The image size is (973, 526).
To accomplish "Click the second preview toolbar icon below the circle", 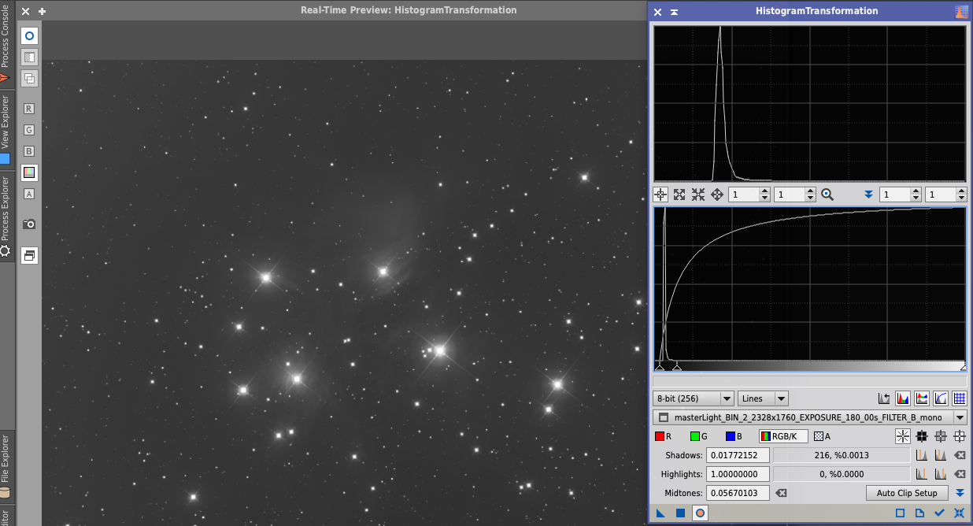I will [x=29, y=57].
